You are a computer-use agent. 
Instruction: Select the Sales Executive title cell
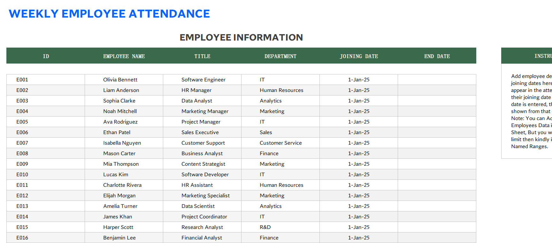pos(202,132)
